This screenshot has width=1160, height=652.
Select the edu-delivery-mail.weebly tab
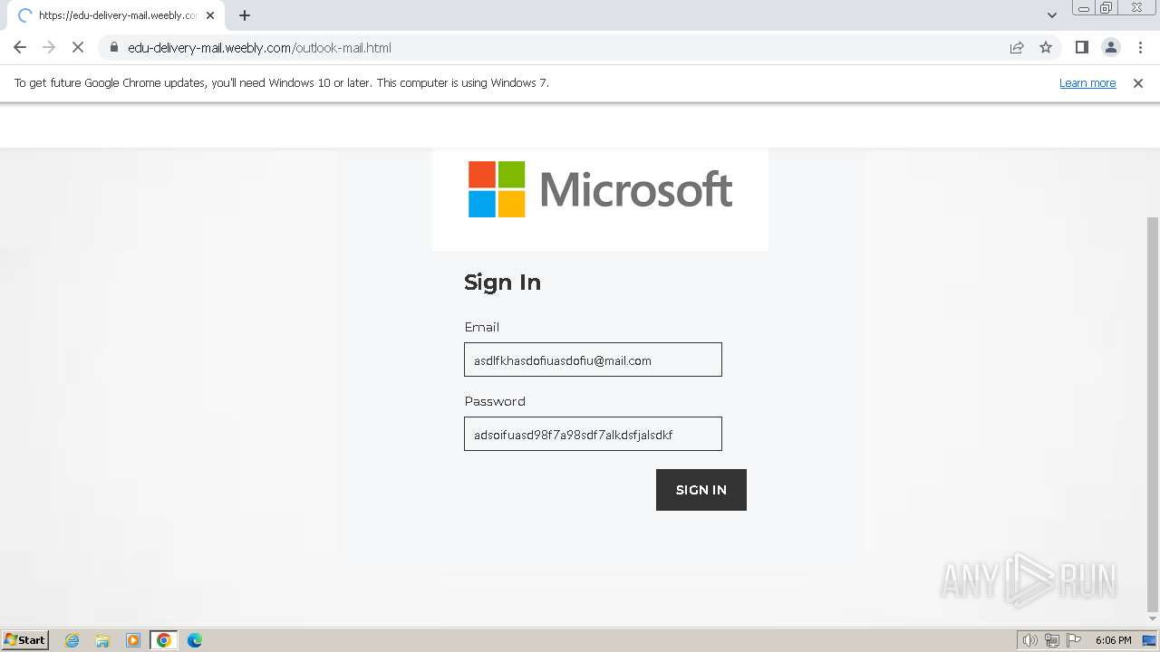(x=115, y=15)
